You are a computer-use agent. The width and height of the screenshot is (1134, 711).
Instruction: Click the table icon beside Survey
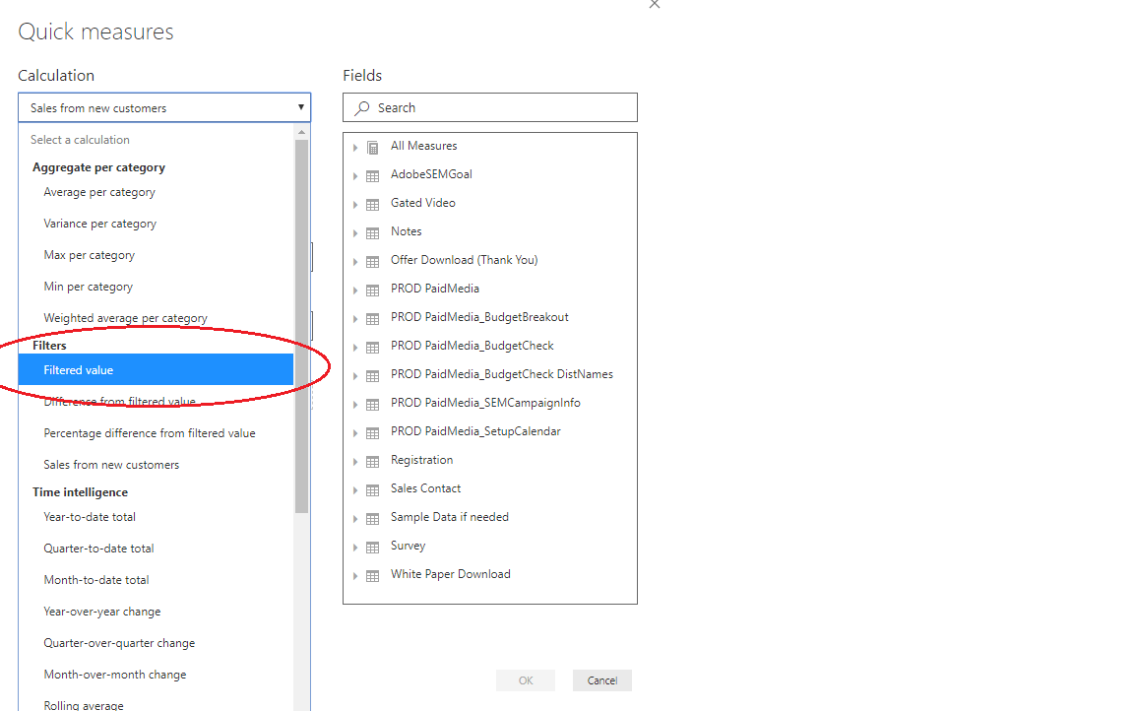[x=372, y=548]
